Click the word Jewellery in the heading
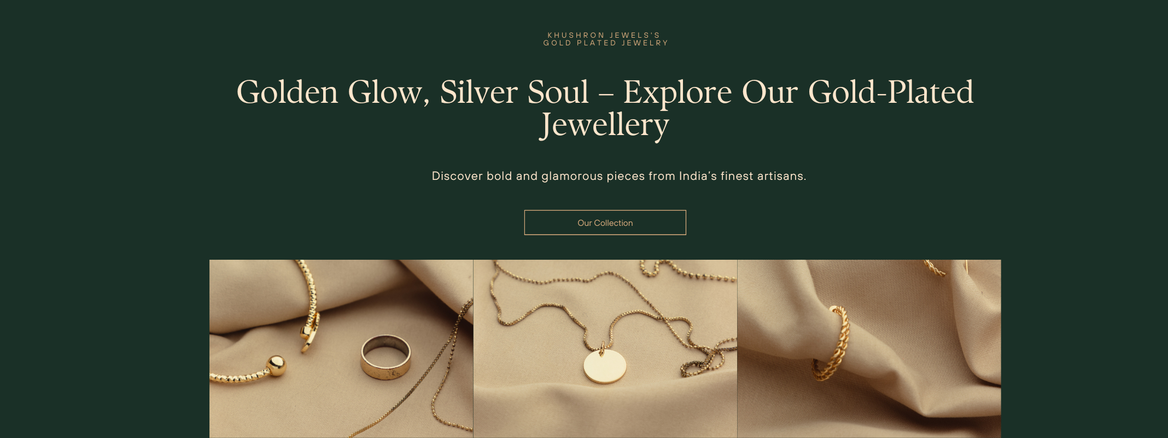The image size is (1168, 438). [605, 125]
